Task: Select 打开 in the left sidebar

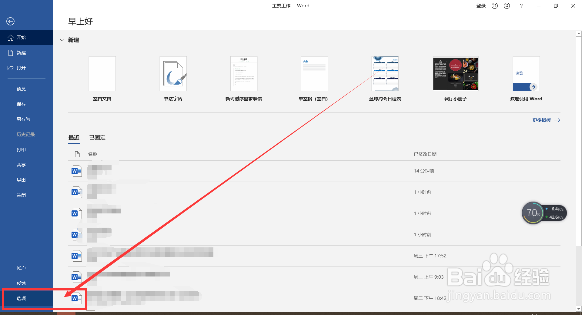Action: click(x=26, y=68)
